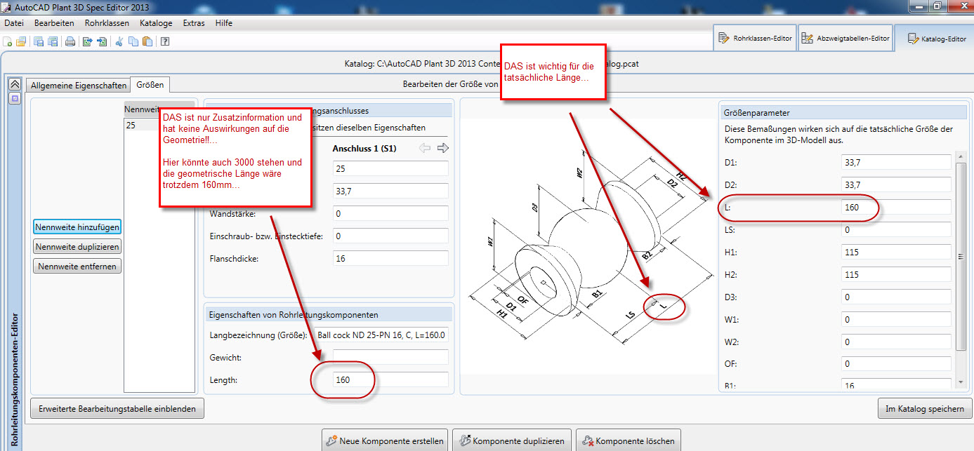The width and height of the screenshot is (974, 451).
Task: Open help via the question mark icon
Action: tap(165, 41)
